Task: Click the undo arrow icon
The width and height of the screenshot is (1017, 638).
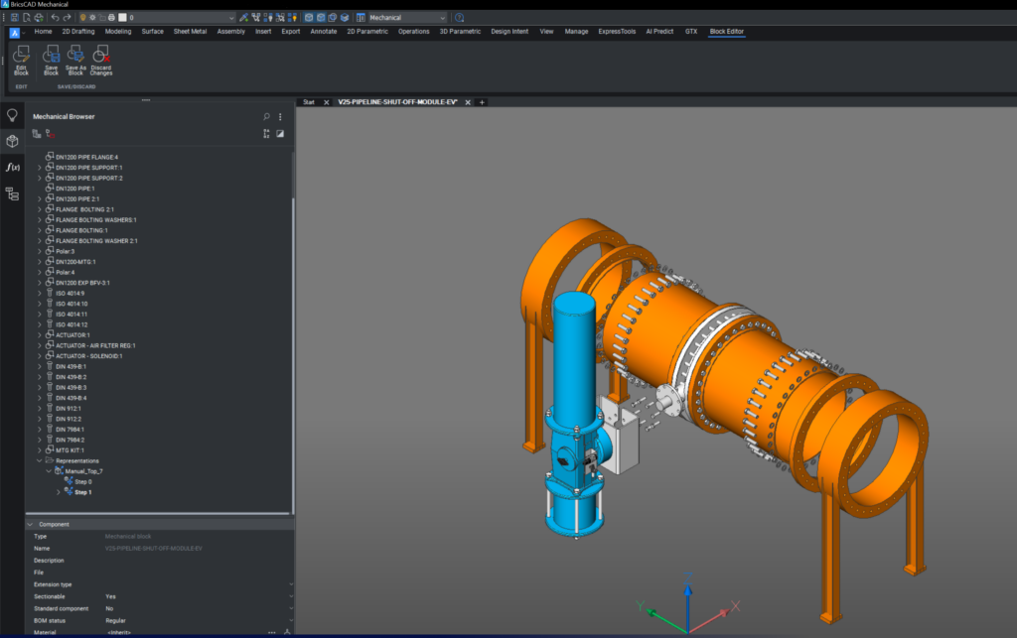Action: 56,18
